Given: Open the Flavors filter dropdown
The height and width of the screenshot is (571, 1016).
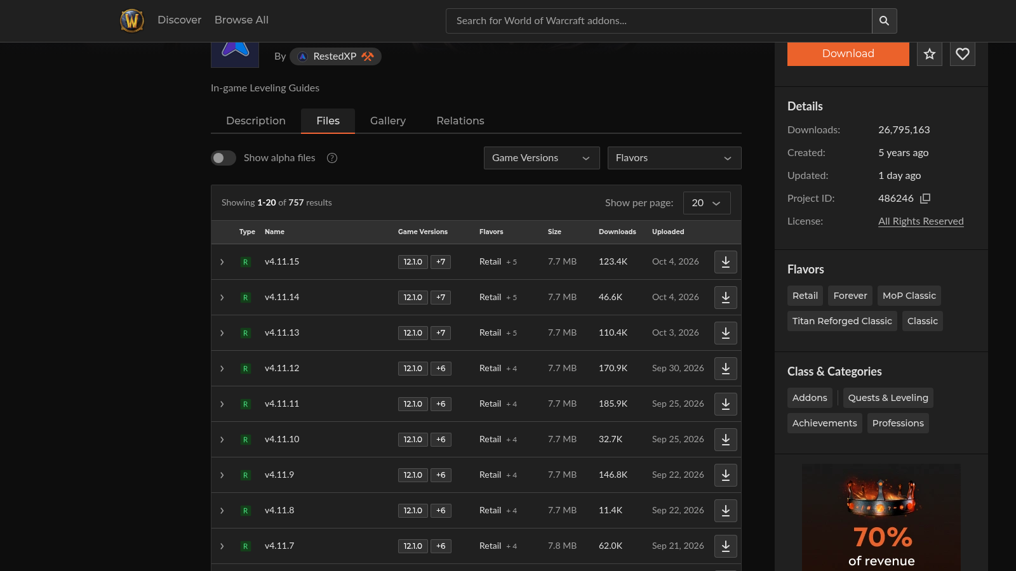Looking at the screenshot, I should 674,158.
